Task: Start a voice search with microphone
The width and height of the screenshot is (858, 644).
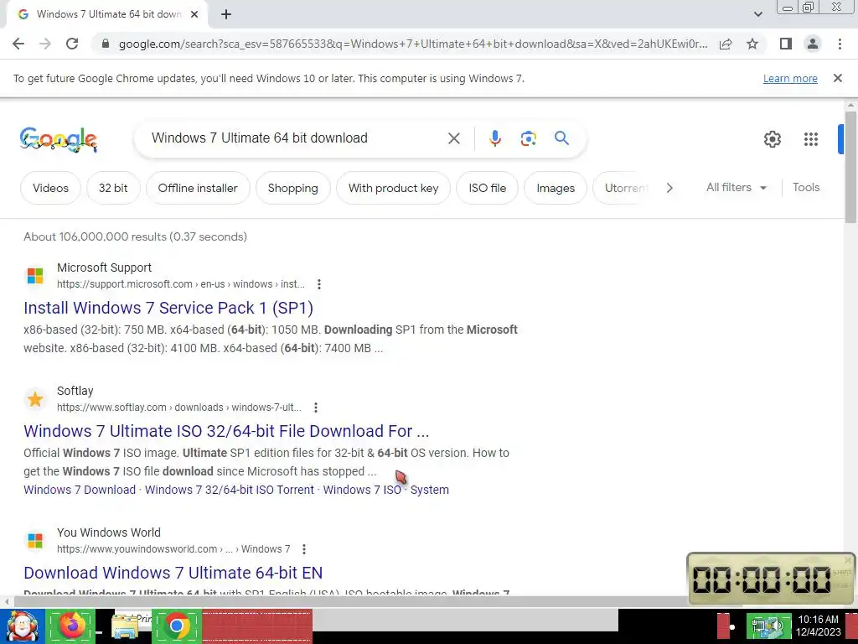Action: tap(494, 138)
